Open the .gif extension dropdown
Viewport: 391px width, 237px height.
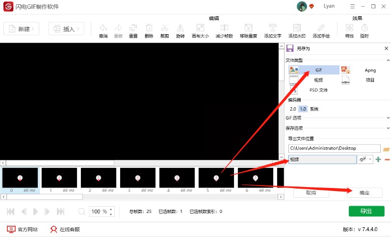tap(365, 160)
